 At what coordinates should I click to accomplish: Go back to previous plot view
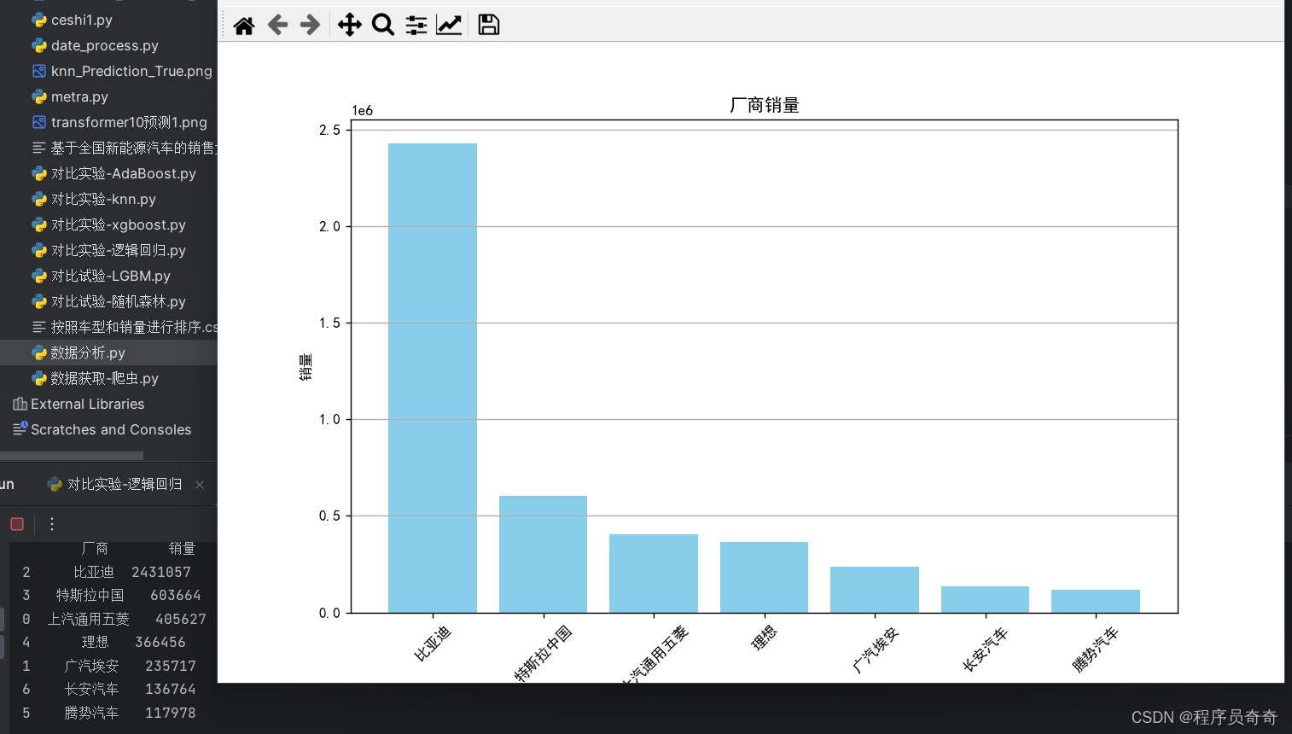click(x=277, y=25)
